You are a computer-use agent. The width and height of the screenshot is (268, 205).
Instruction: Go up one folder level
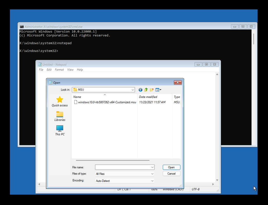(x=146, y=90)
